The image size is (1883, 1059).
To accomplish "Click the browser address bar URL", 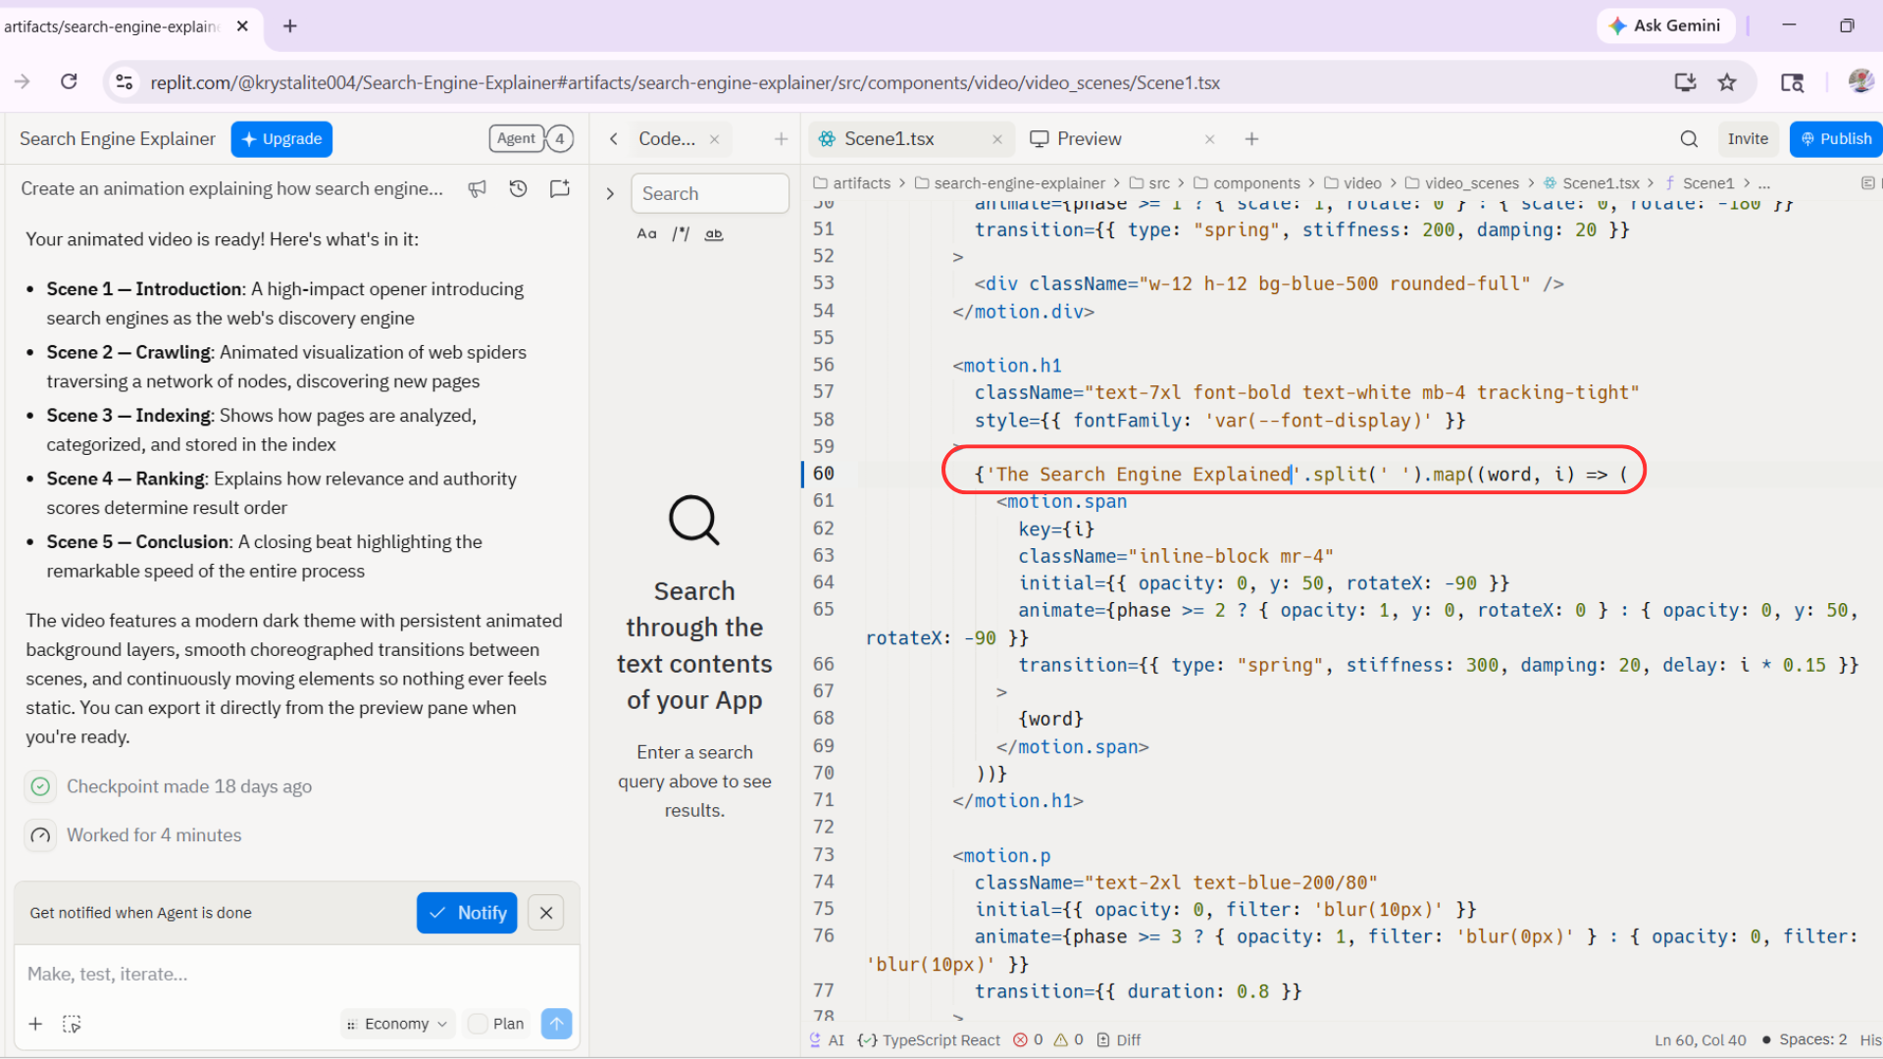I will pos(685,82).
